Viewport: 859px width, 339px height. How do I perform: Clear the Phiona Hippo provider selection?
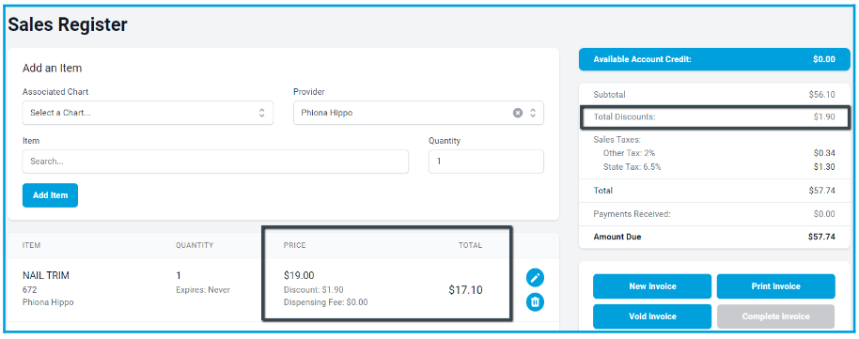coord(518,113)
